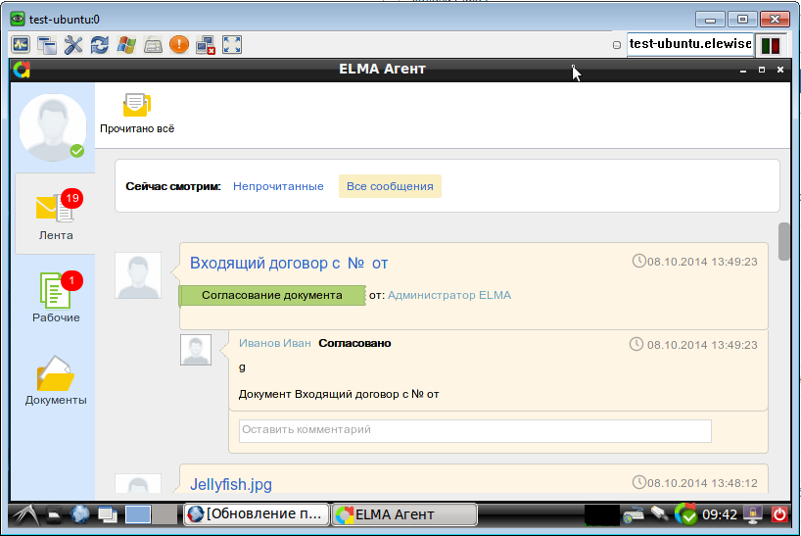This screenshot has width=801, height=536.
Task: Click the test-ubuntu:0 VNC viewer eye icon
Action: [x=18, y=20]
